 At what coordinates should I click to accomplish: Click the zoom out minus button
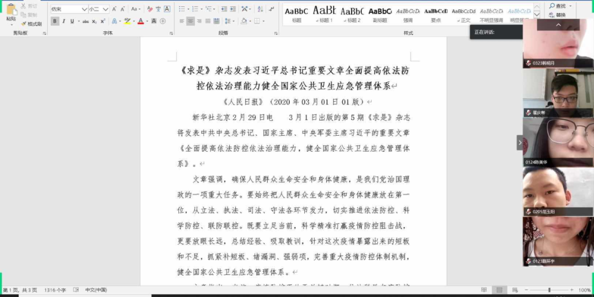pyautogui.click(x=526, y=290)
